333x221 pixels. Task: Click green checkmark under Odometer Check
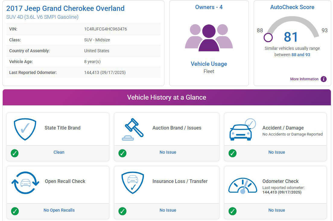233,211
